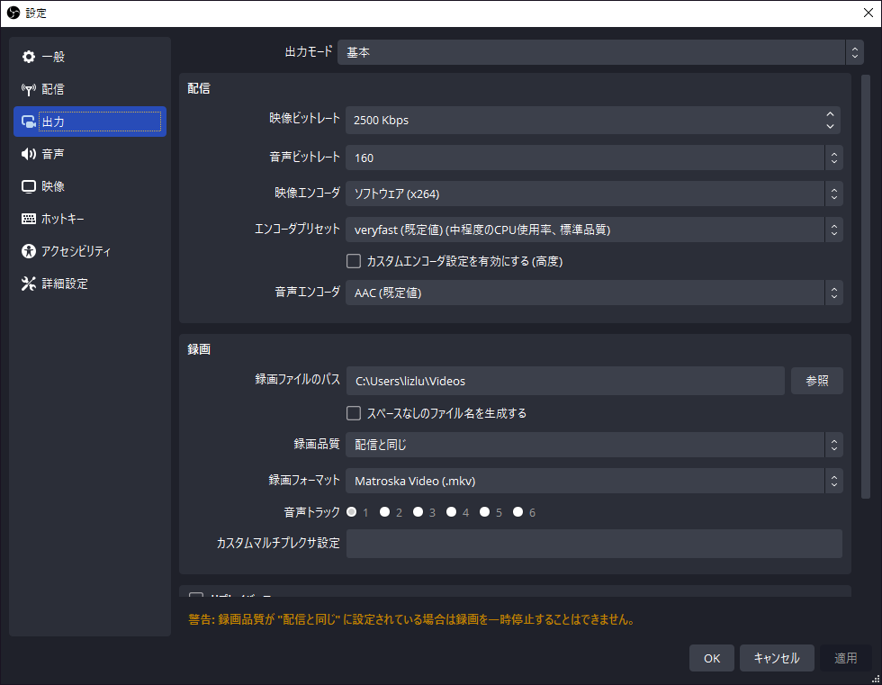This screenshot has width=882, height=685.
Task: Open the 映像 settings page
Action: 90,186
